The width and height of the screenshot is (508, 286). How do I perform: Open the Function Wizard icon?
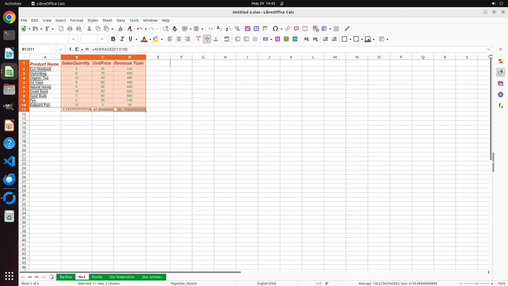click(x=71, y=49)
